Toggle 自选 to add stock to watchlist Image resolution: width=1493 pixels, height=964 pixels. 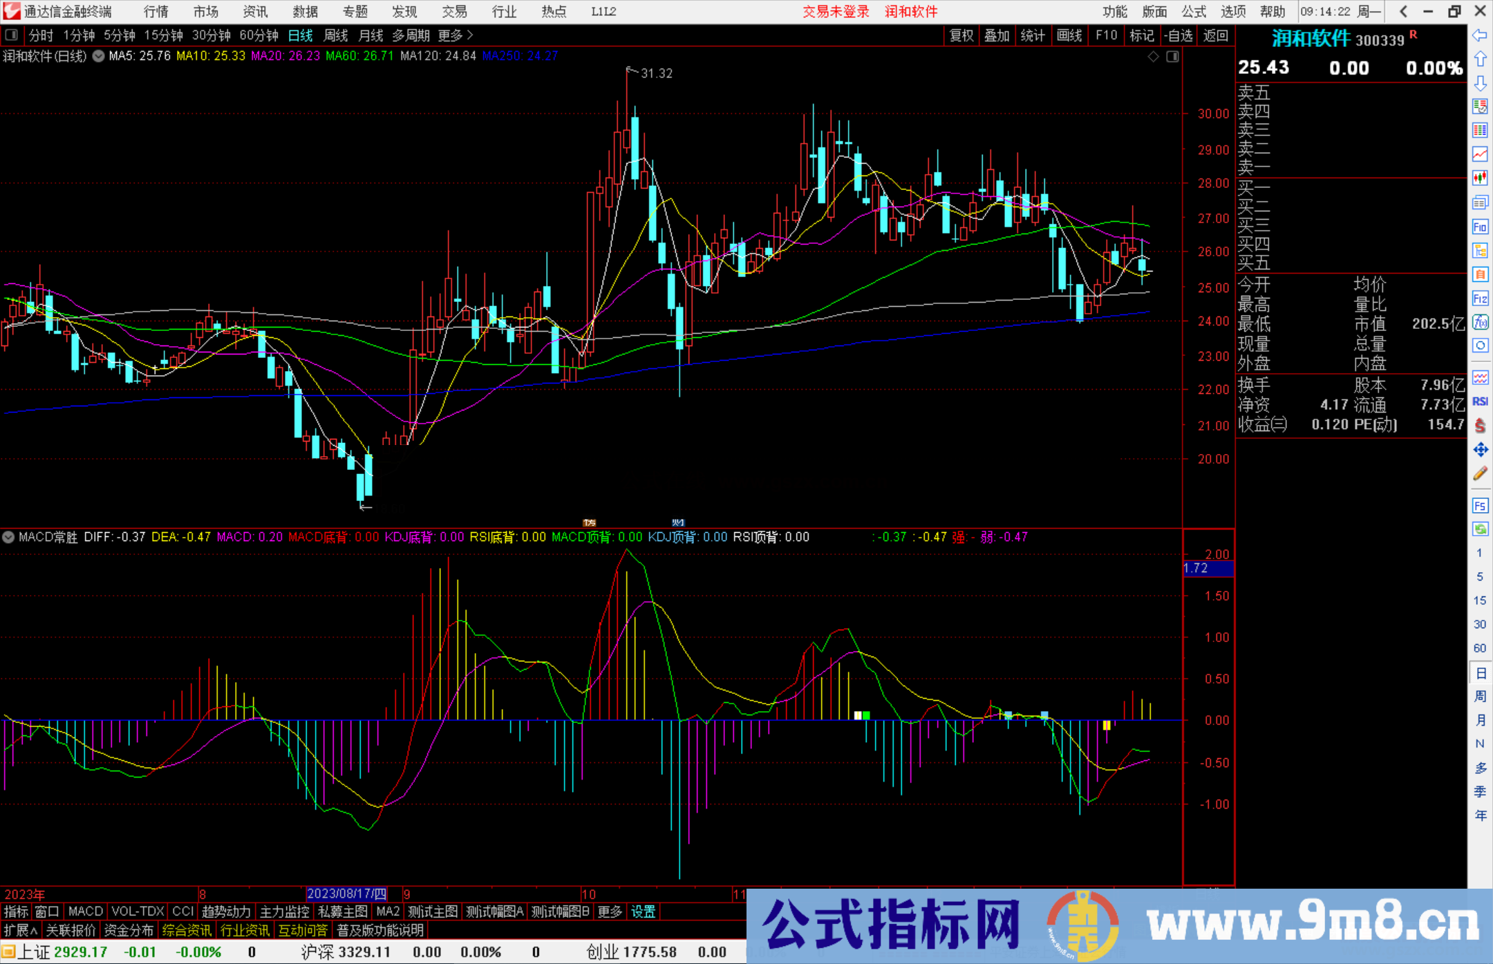click(1179, 35)
